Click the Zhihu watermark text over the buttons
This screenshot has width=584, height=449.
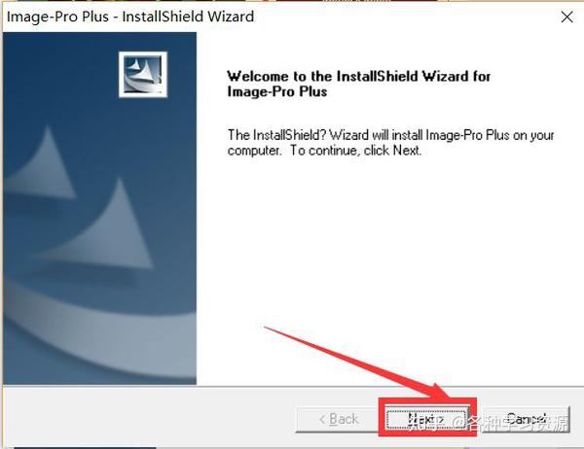tap(488, 423)
